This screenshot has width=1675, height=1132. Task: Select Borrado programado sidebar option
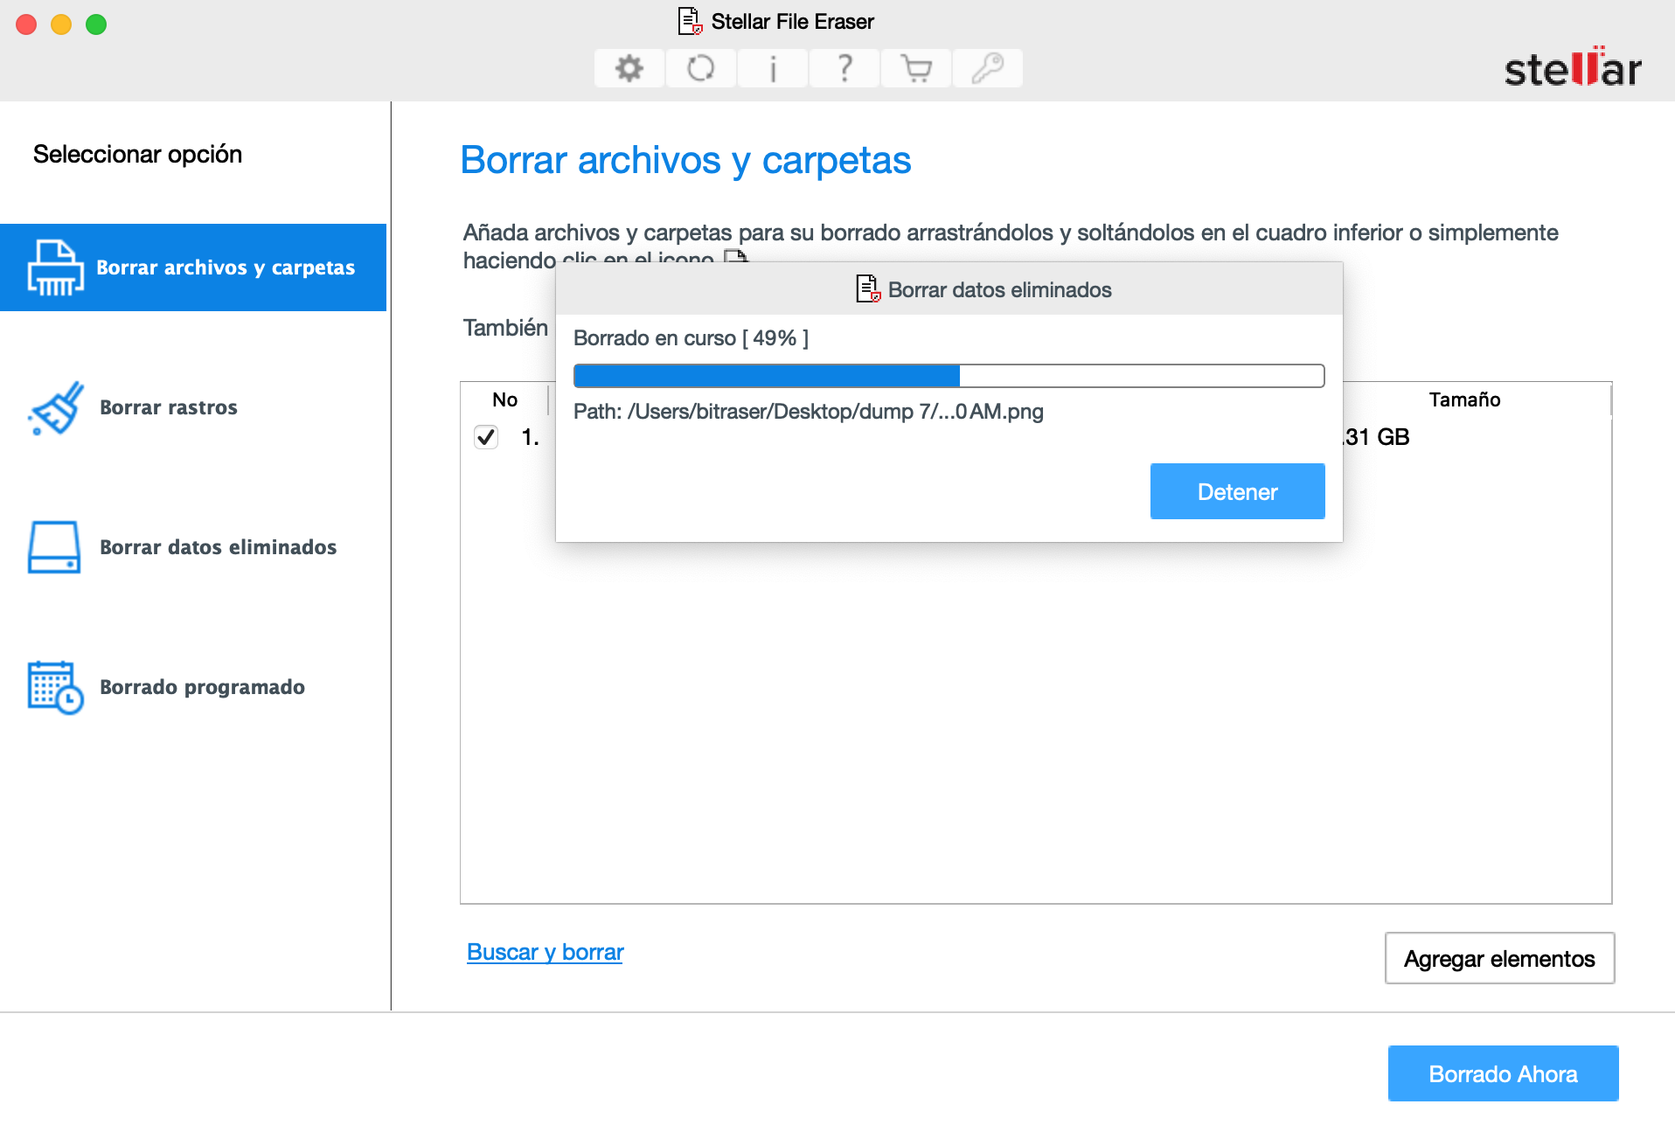click(202, 687)
